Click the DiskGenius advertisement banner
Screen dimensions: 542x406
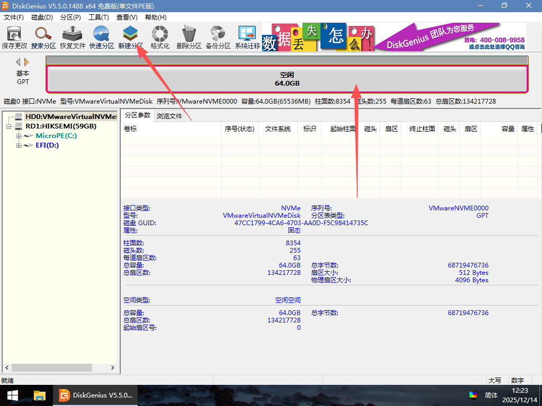[397, 37]
